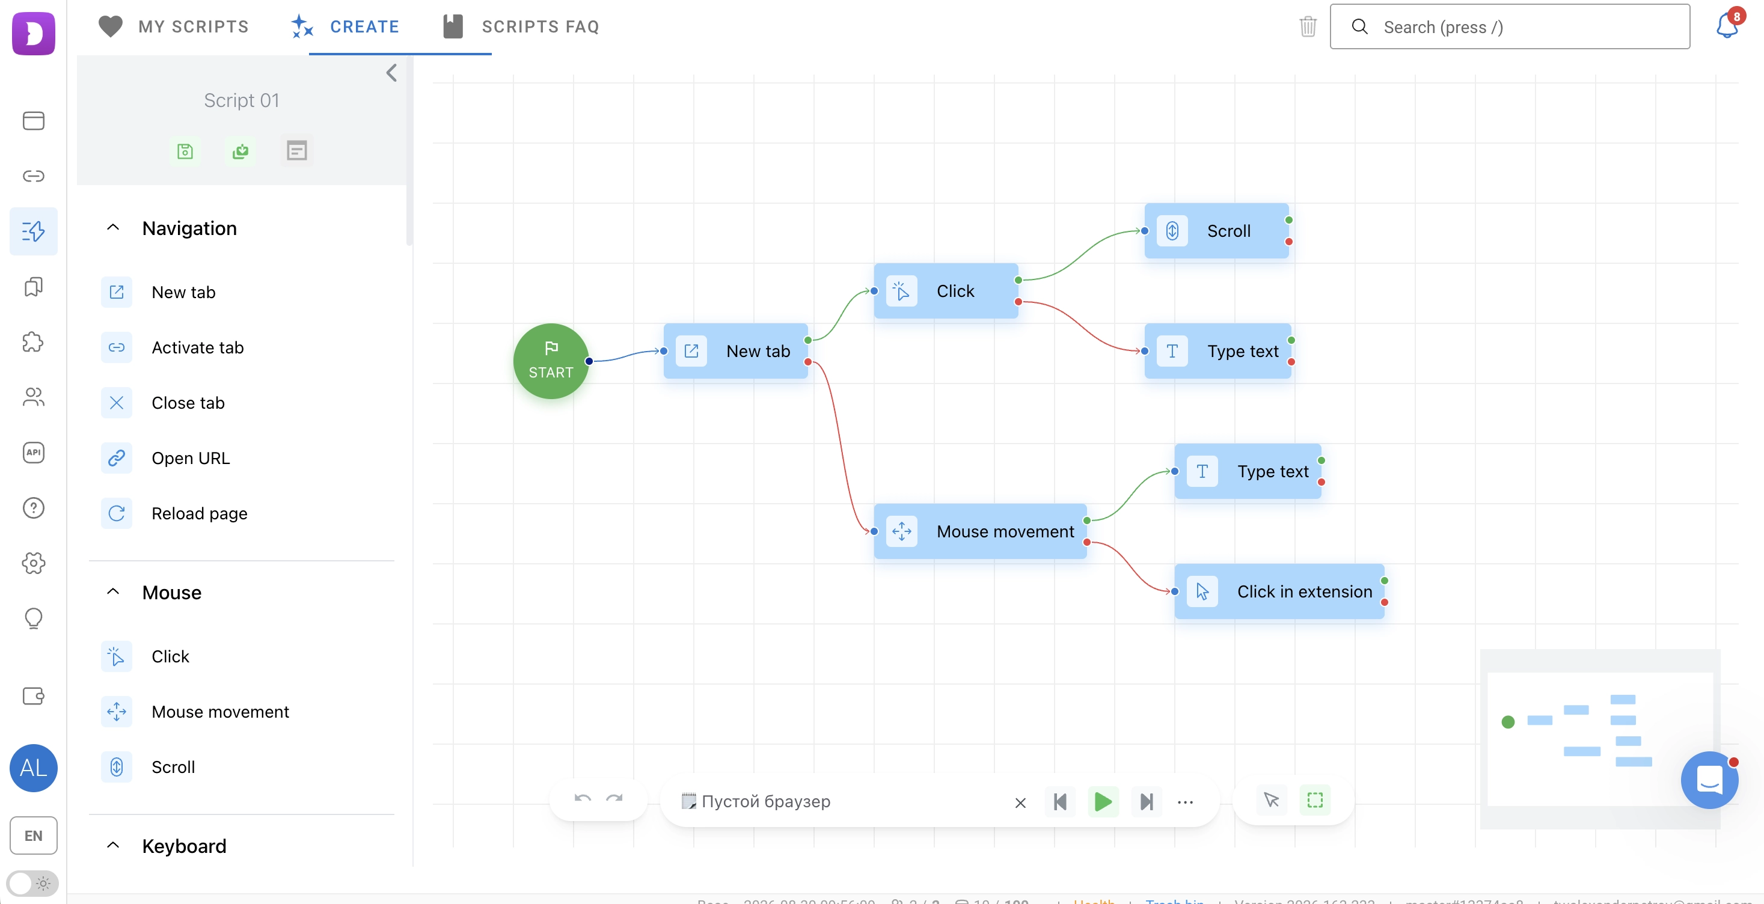The width and height of the screenshot is (1764, 904).
Task: Select the Click node on canvas
Action: pos(946,291)
